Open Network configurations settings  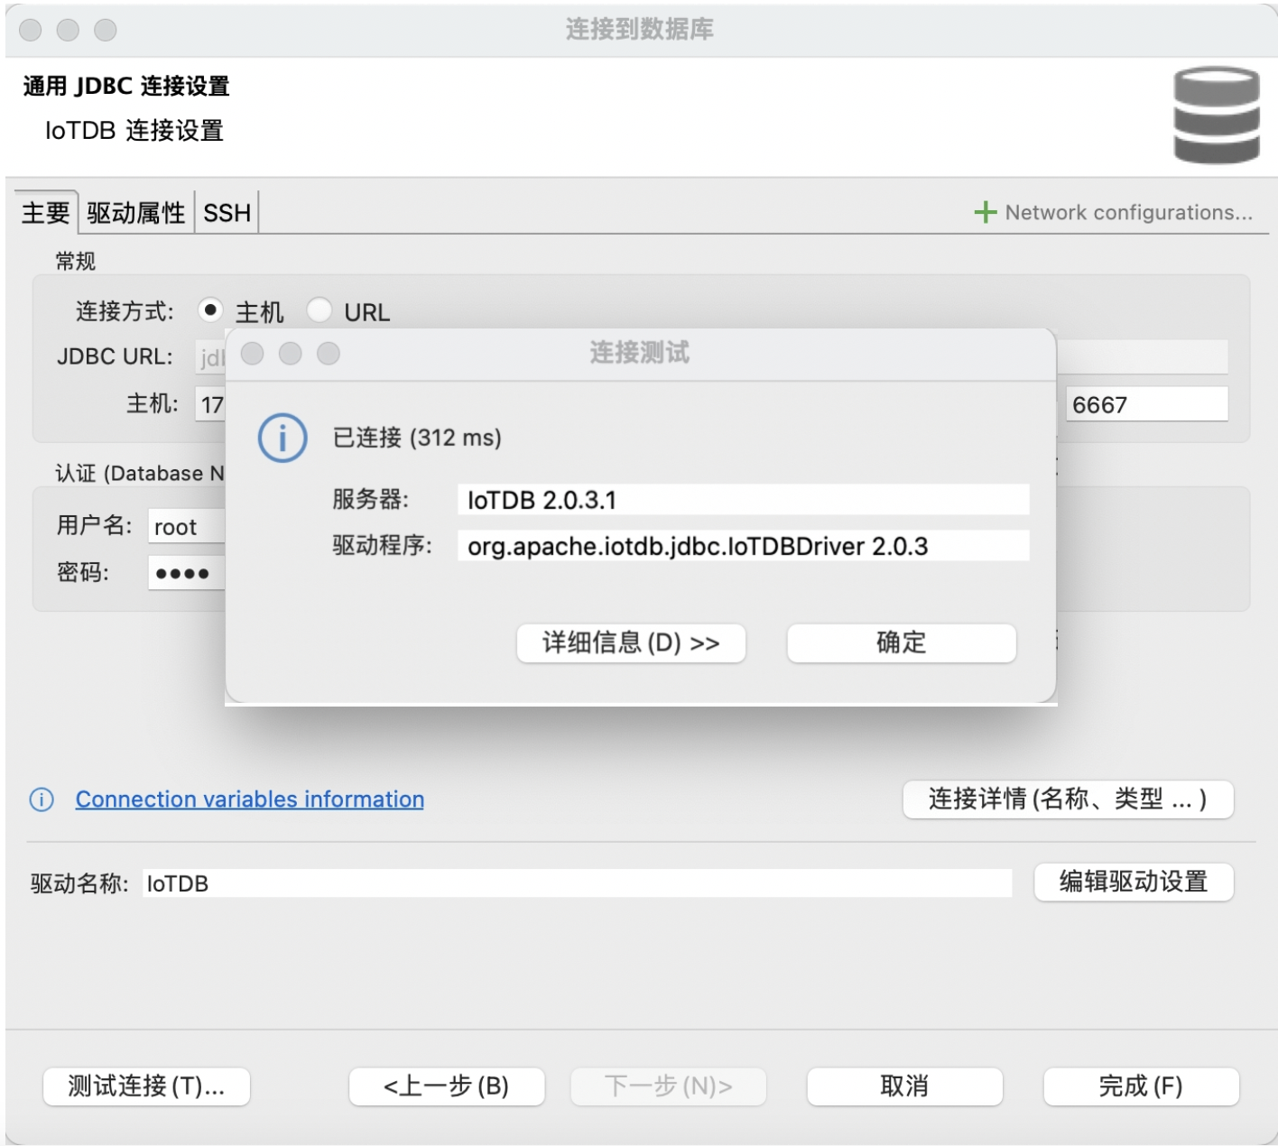(x=1128, y=213)
